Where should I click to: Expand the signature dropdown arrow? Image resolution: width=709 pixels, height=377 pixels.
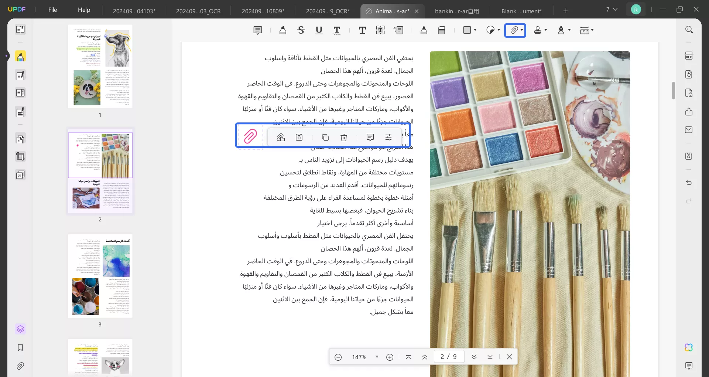point(569,30)
